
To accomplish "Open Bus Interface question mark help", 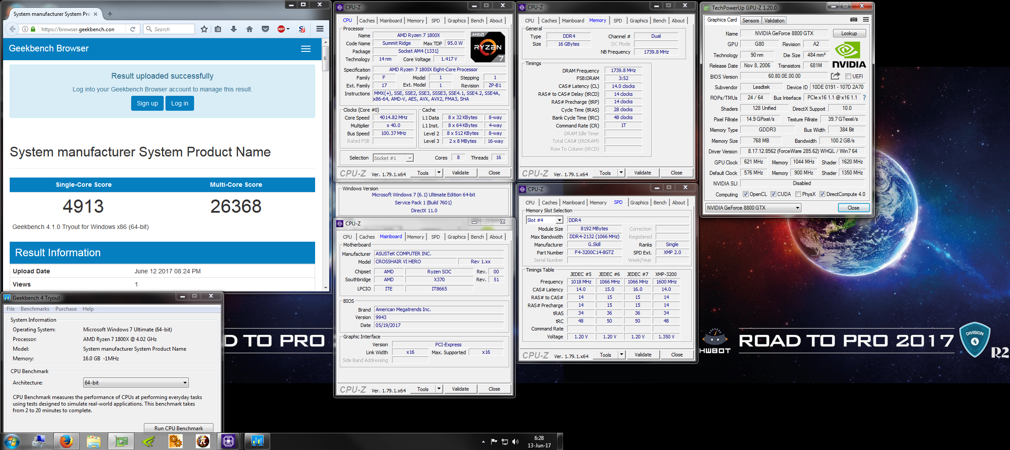I will pyautogui.click(x=864, y=98).
